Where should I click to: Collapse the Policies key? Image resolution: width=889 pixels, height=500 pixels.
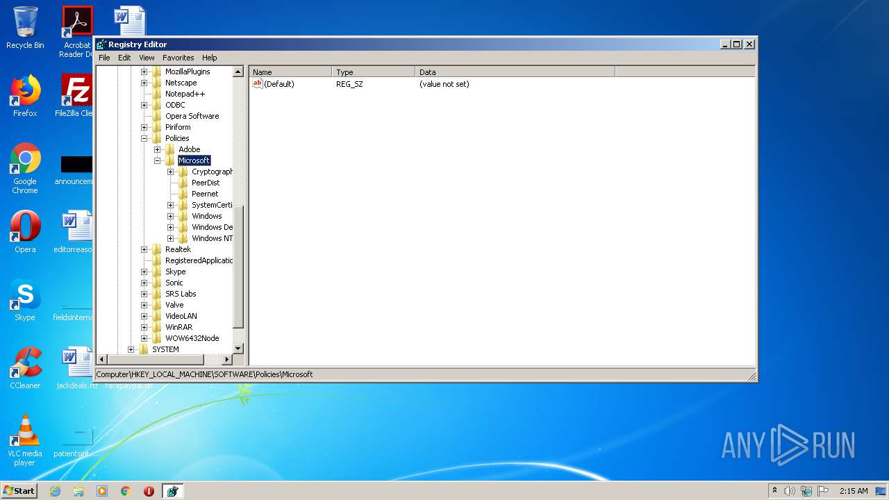pyautogui.click(x=144, y=138)
